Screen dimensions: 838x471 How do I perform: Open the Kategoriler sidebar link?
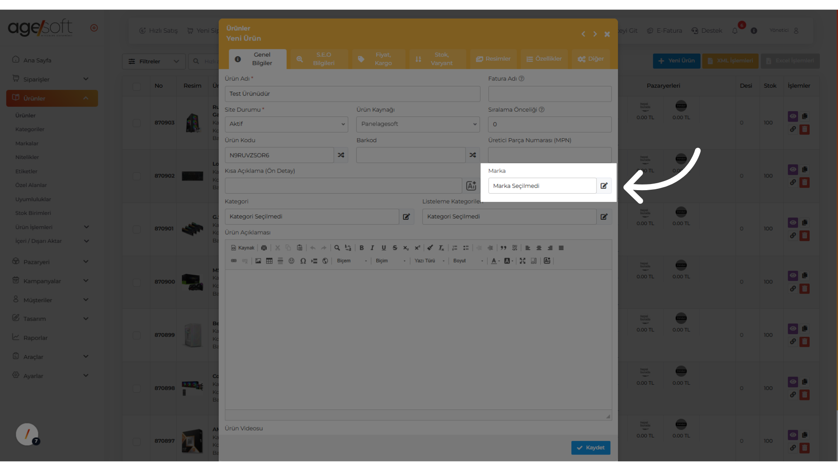tap(30, 130)
